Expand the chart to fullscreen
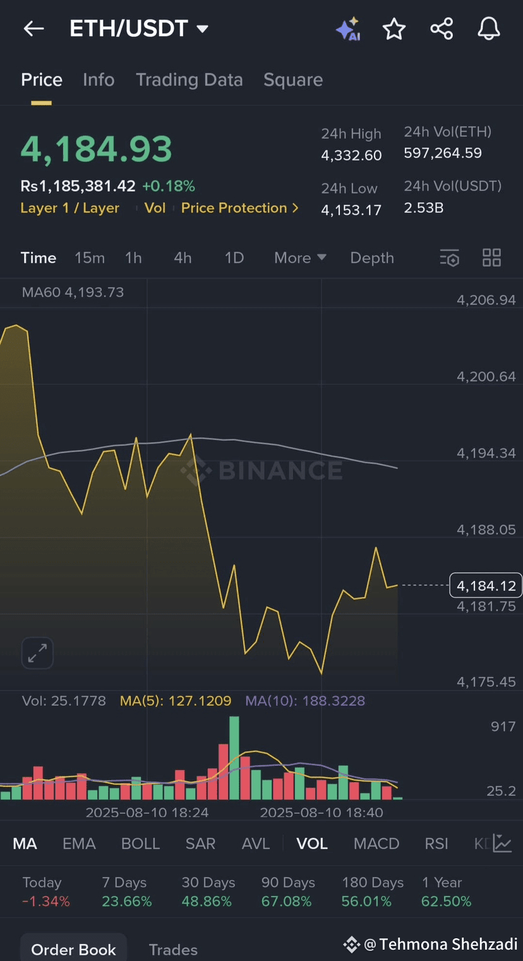This screenshot has height=961, width=523. click(37, 653)
